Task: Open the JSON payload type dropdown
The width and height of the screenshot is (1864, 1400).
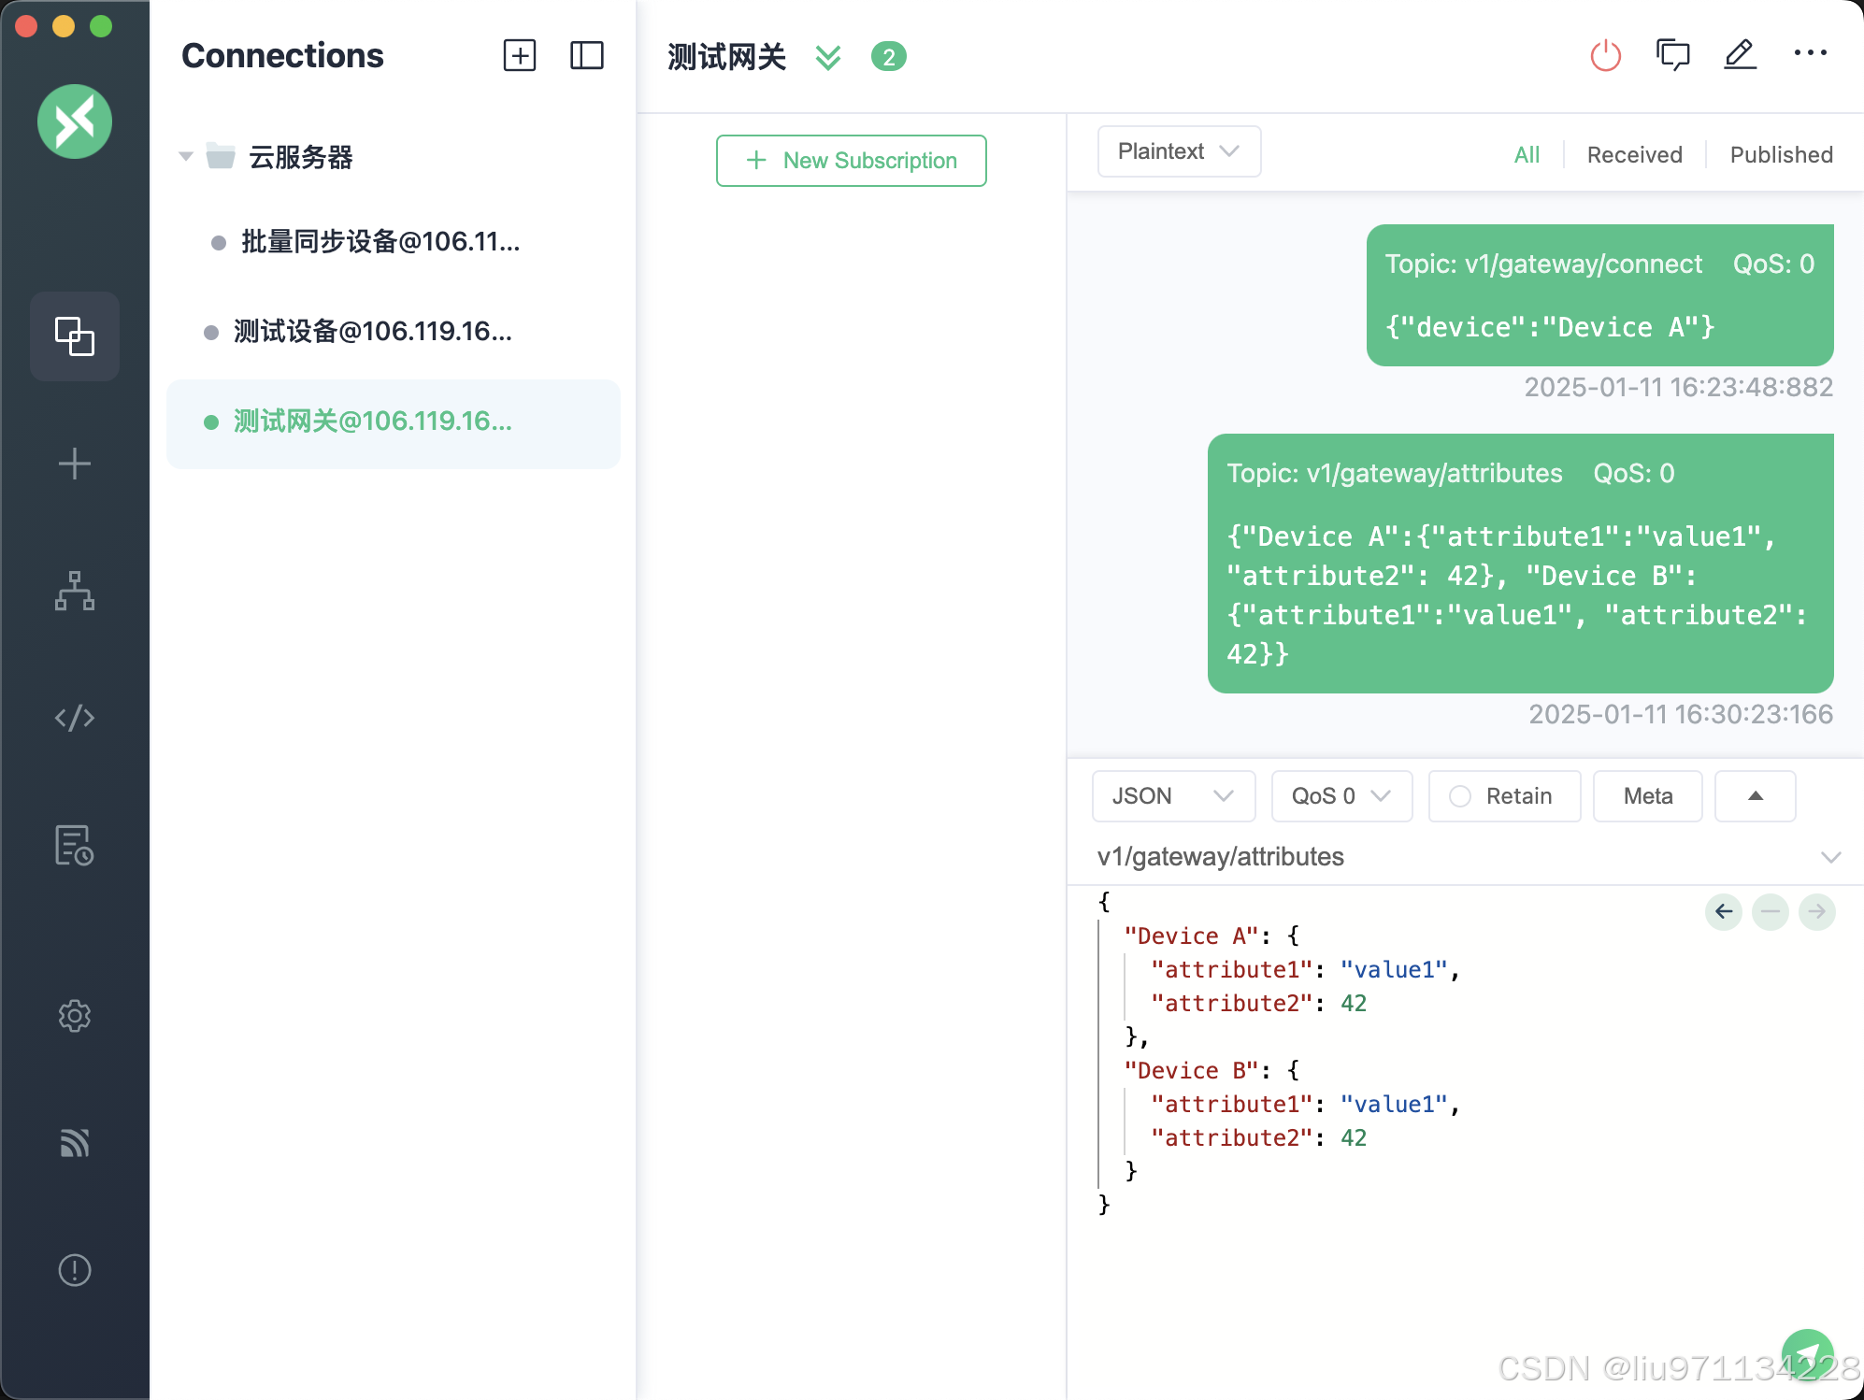Action: click(1172, 796)
